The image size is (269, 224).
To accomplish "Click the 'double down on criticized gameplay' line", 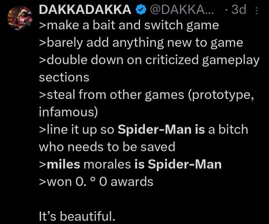I will click(x=149, y=61).
